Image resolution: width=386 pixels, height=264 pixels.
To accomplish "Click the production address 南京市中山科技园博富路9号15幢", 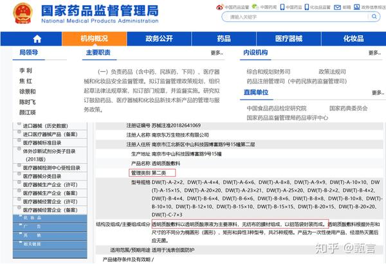I will (187, 154).
